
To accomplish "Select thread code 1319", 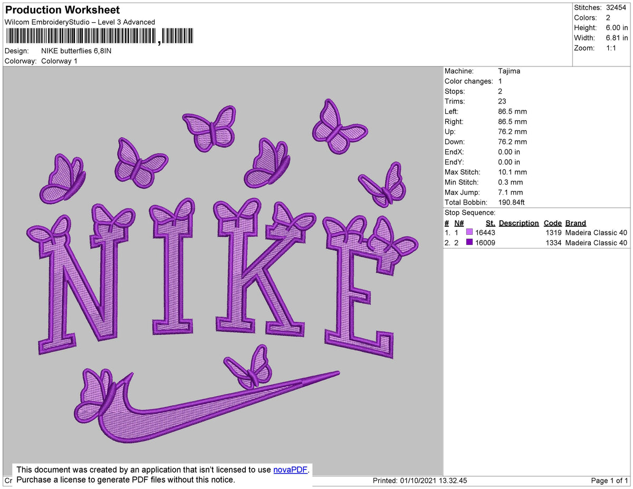I will coord(553,233).
